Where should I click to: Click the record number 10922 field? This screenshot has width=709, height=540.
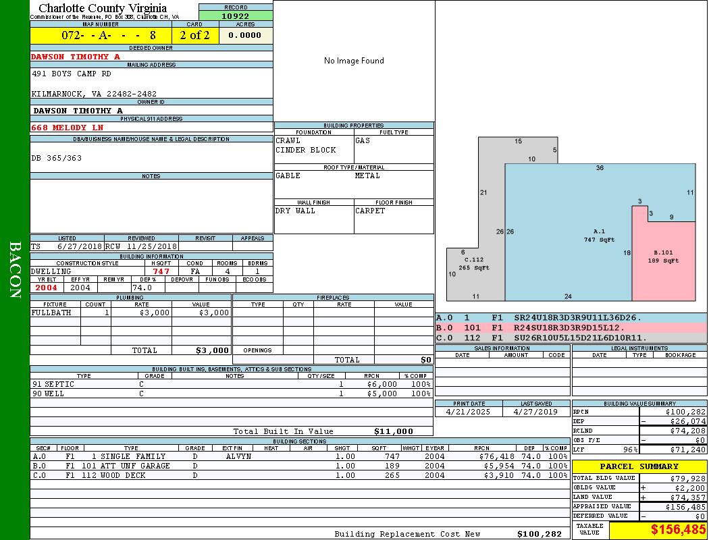(x=236, y=16)
